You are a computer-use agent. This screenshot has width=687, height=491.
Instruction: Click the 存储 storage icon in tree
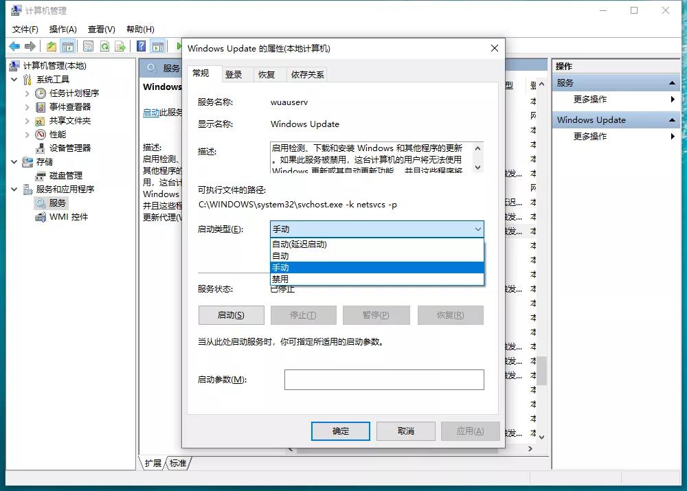point(27,161)
